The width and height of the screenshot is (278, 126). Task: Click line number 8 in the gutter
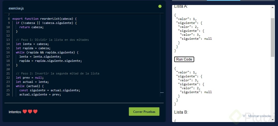pos(9,19)
